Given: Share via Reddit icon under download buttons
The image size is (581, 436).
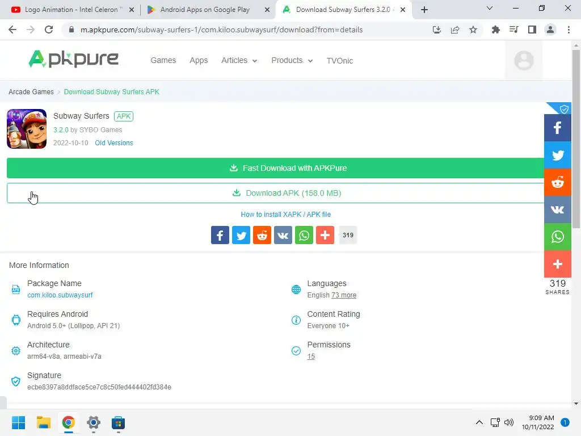Looking at the screenshot, I should point(262,235).
